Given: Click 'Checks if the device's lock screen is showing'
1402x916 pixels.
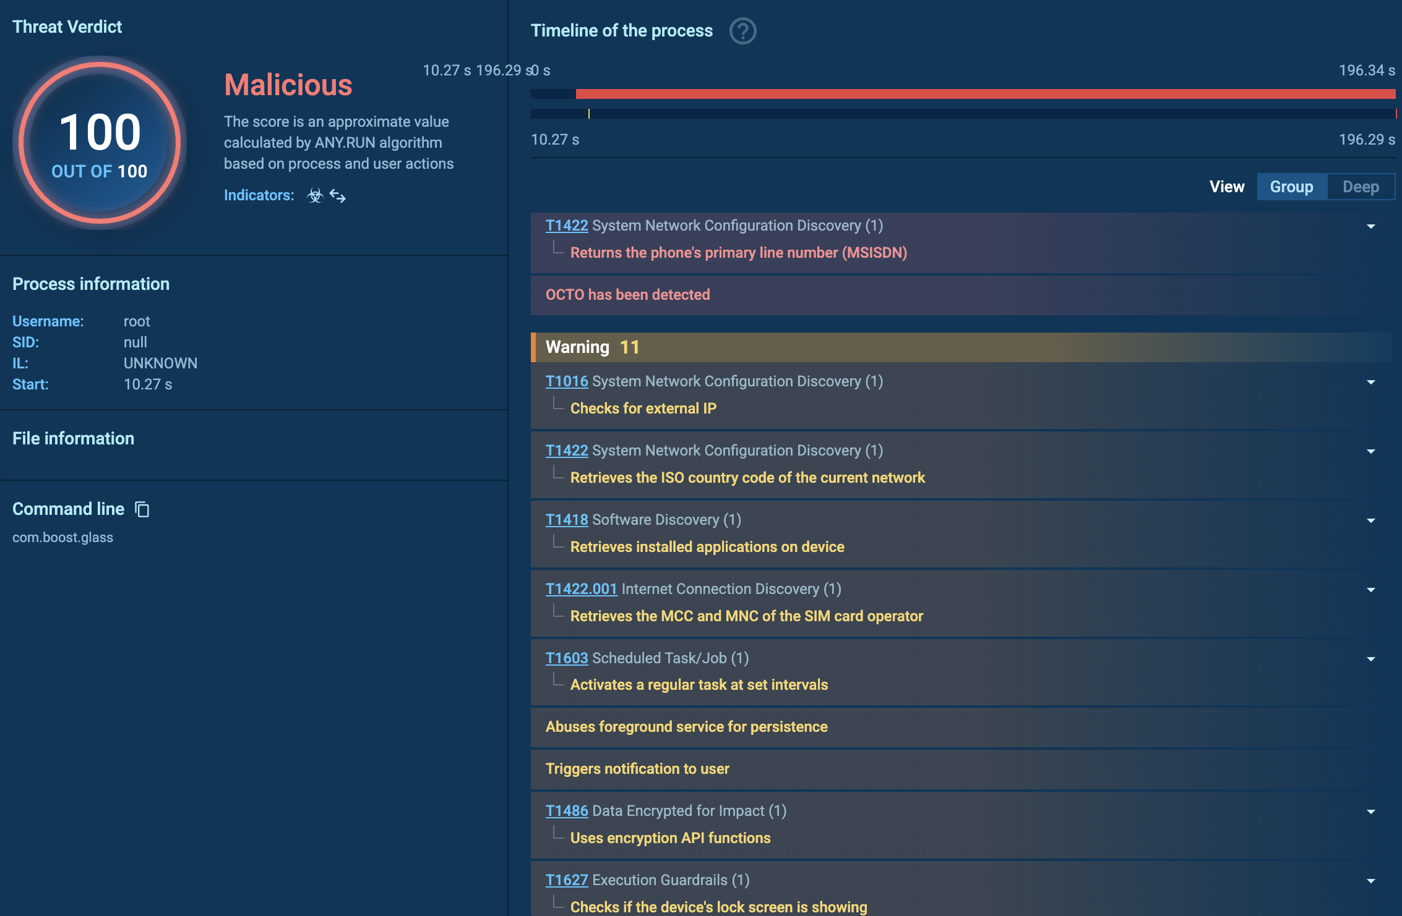Looking at the screenshot, I should [719, 907].
